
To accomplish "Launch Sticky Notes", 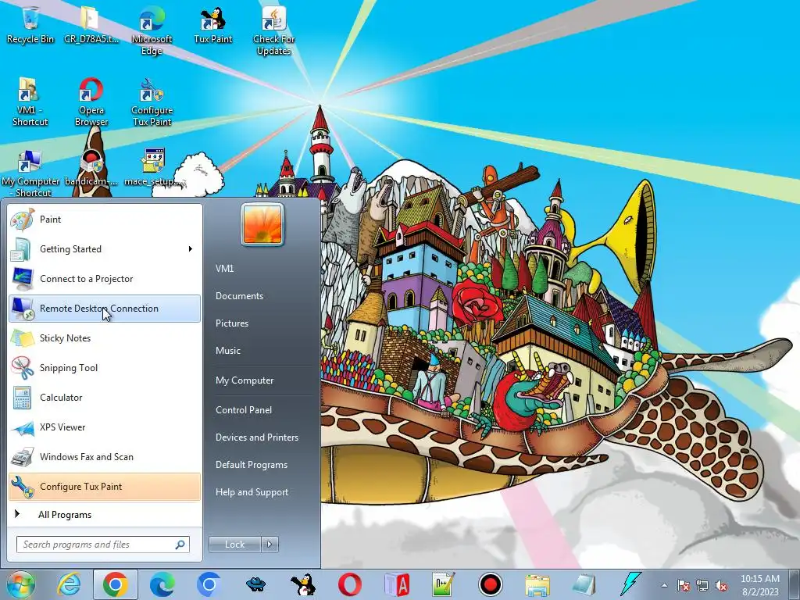I will pyautogui.click(x=105, y=338).
